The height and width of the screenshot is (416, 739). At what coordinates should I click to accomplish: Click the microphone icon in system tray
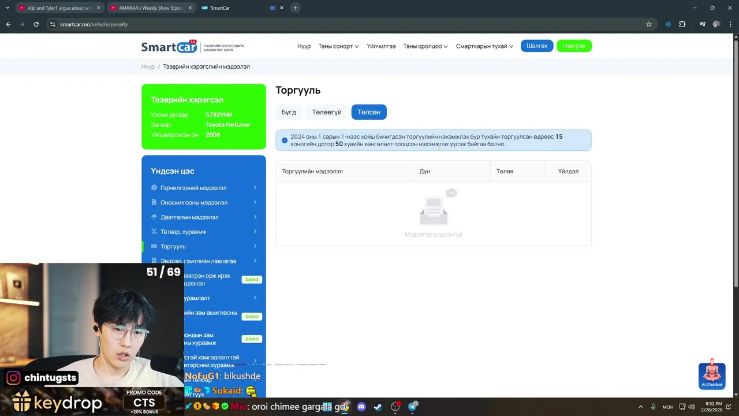(x=653, y=407)
